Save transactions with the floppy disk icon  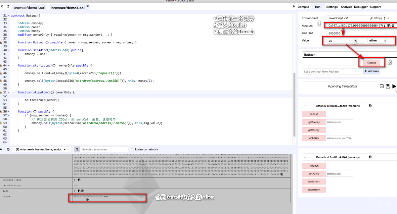388,86
